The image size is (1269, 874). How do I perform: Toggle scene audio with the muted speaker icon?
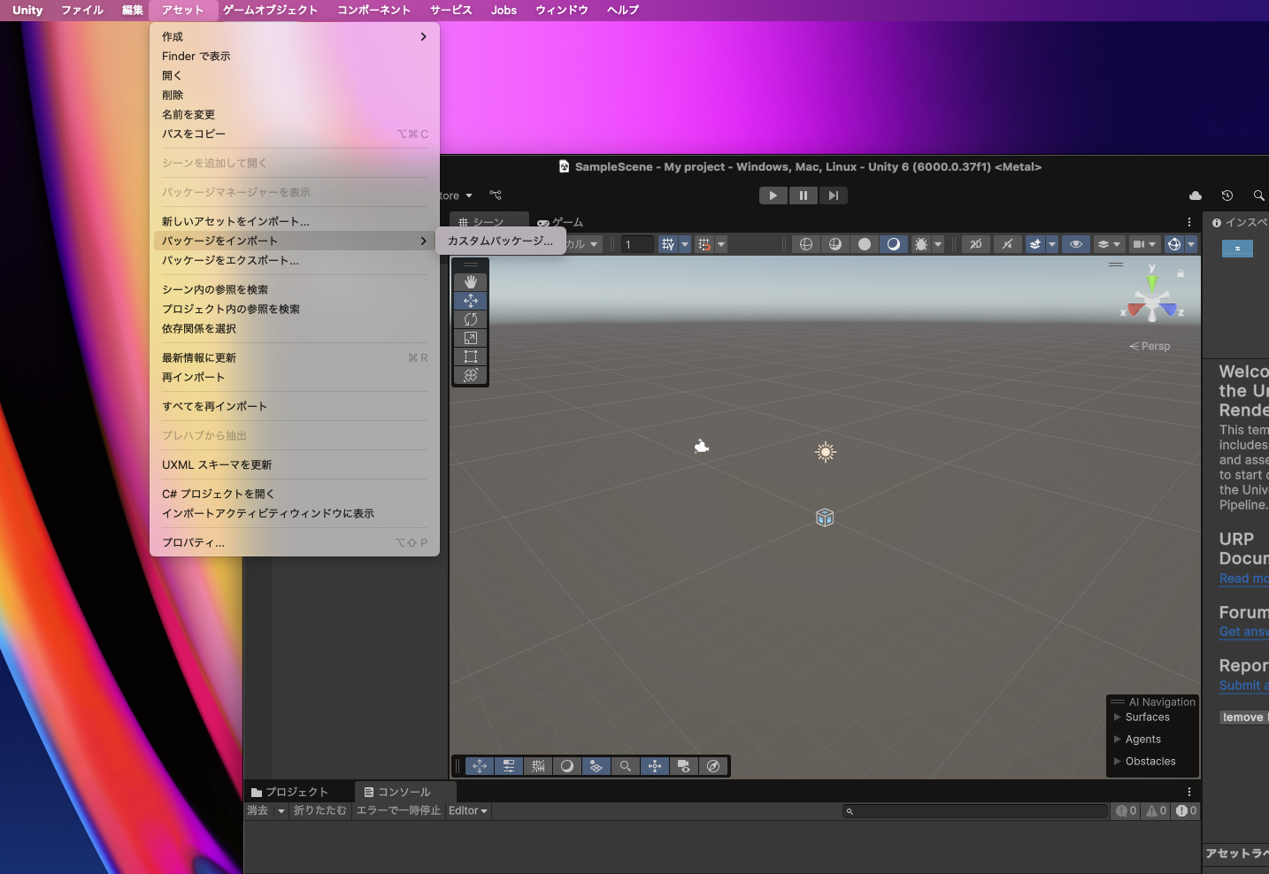click(x=1008, y=244)
